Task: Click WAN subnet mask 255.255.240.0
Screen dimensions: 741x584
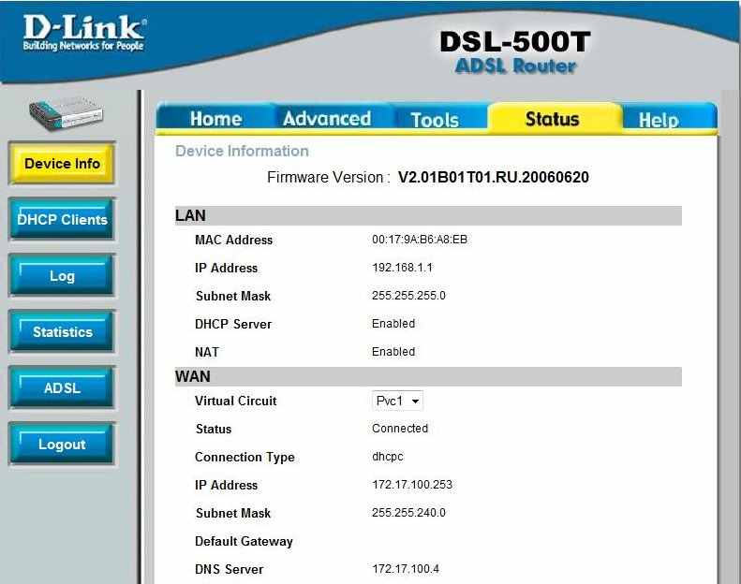Action: click(408, 513)
